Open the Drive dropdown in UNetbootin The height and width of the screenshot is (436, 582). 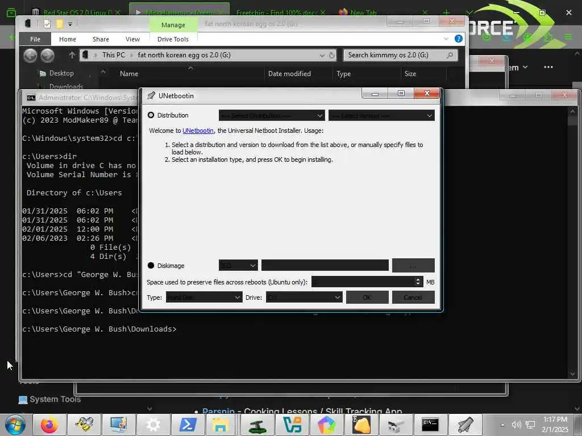click(304, 297)
